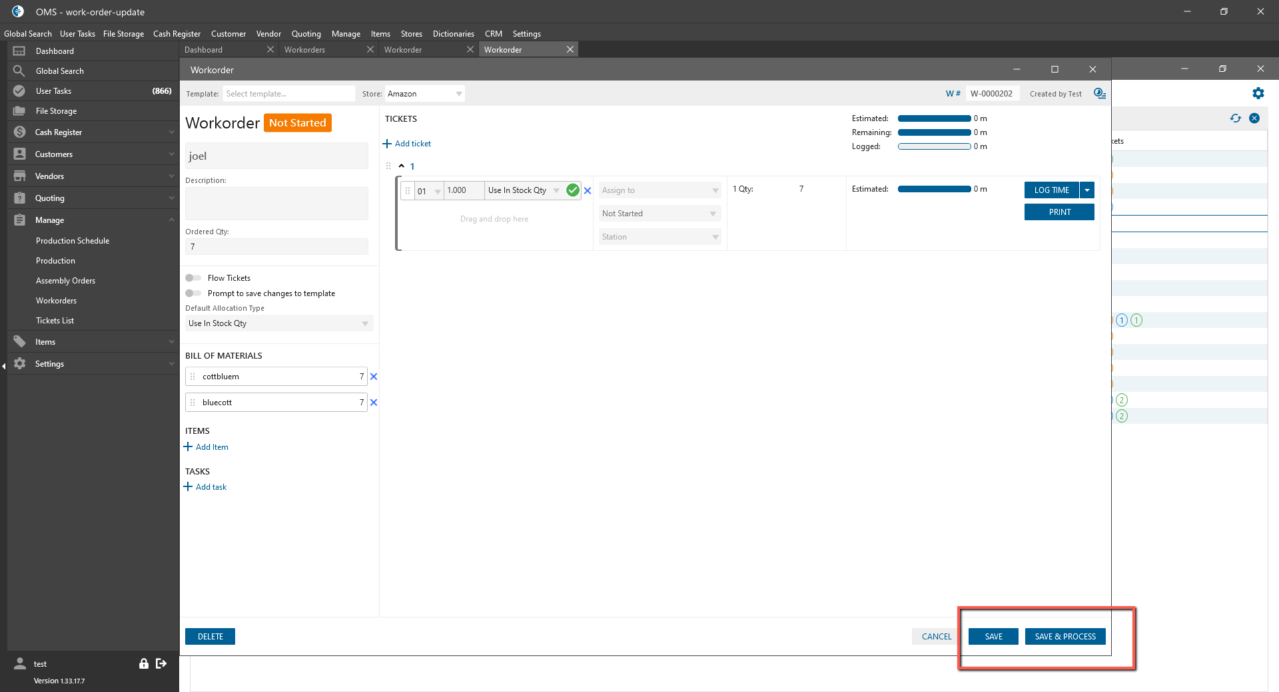Log out using the exit icon
Screen dimensions: 1279x692
coord(161,663)
